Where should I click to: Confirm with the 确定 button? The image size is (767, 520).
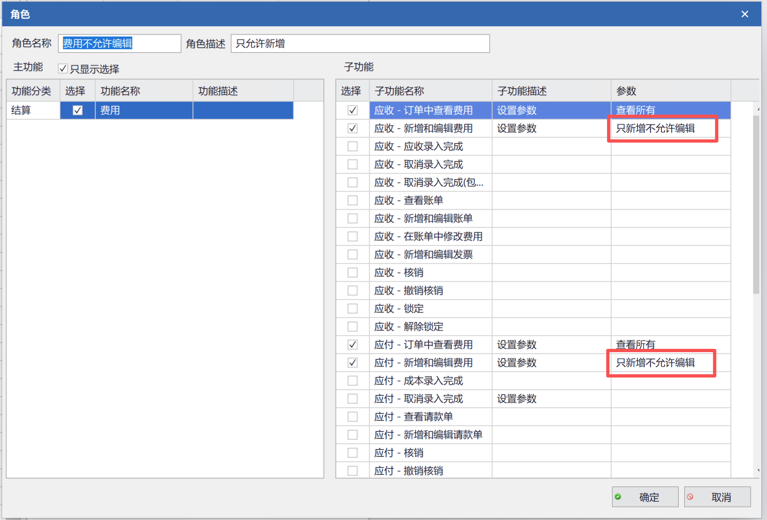(x=645, y=497)
